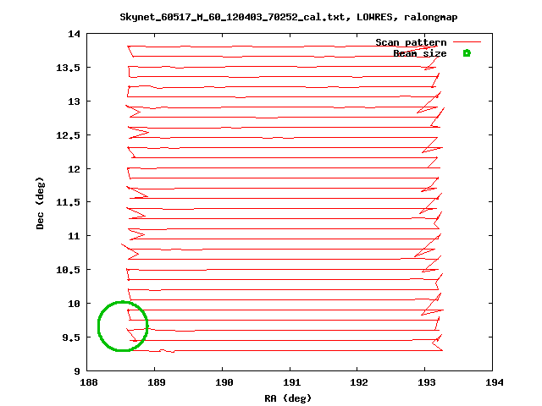Click the Dec axis value 12.5
The width and height of the screenshot is (542, 406).
point(68,135)
